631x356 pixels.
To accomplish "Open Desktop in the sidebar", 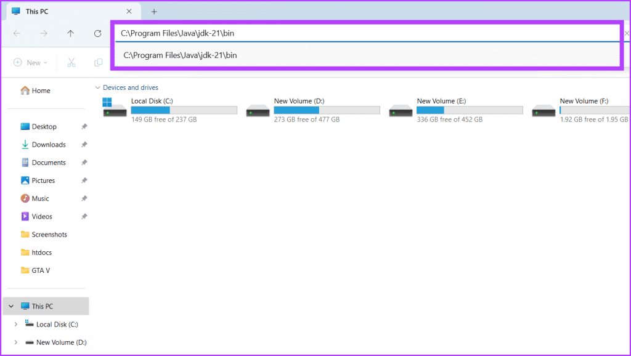I will [39, 126].
